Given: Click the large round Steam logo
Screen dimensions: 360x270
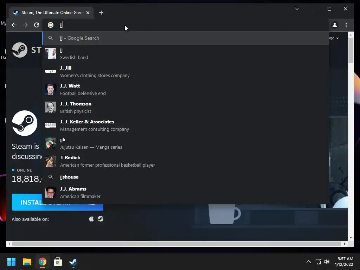Looking at the screenshot, I should 25,123.
